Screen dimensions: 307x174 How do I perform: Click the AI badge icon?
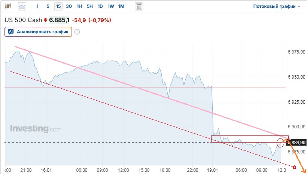click(x=11, y=32)
